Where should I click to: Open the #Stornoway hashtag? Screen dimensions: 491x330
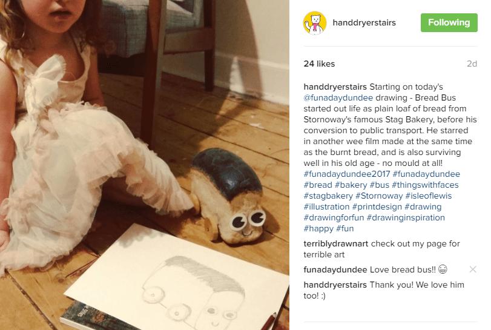click(379, 196)
